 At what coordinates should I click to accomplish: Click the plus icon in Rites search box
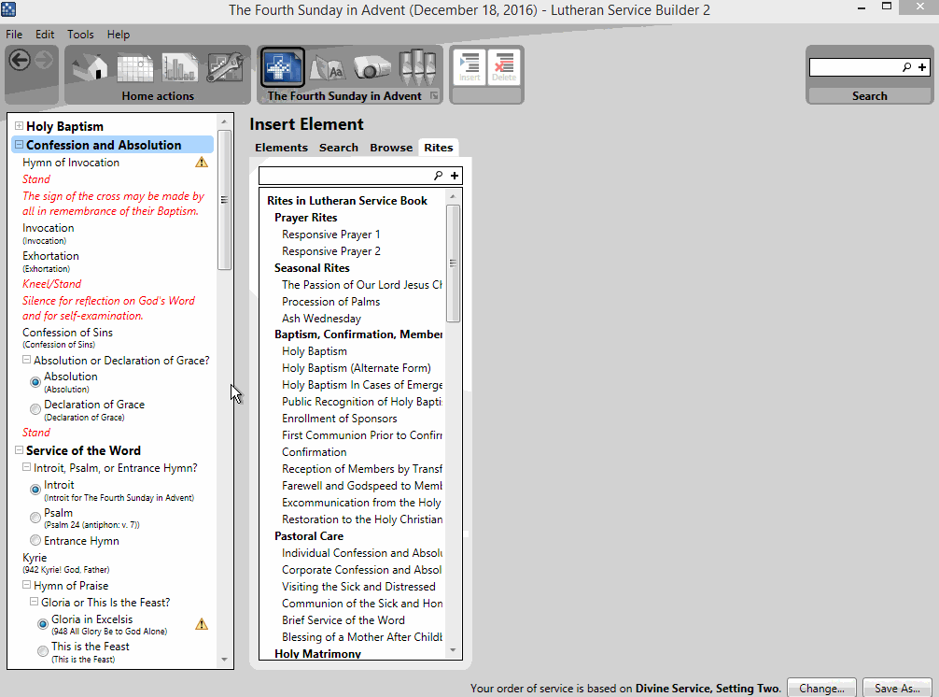click(455, 176)
